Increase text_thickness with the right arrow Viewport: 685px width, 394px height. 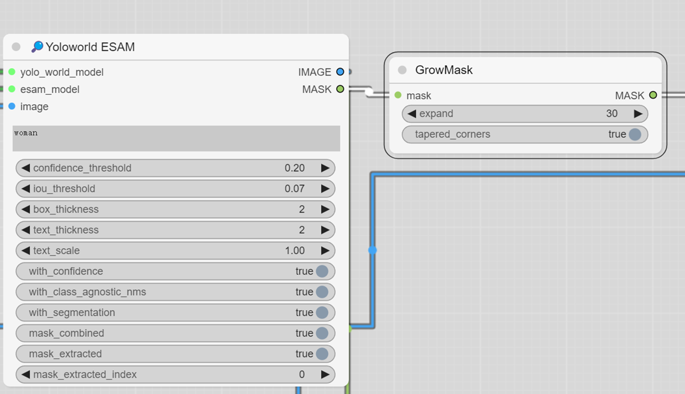click(325, 230)
